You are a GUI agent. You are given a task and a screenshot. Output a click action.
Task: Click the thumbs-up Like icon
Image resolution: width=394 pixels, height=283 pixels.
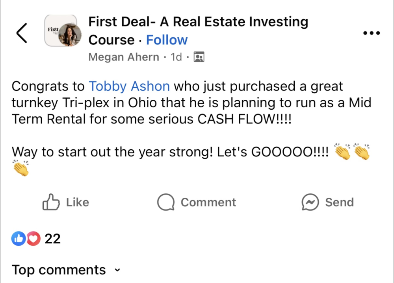[x=51, y=202]
